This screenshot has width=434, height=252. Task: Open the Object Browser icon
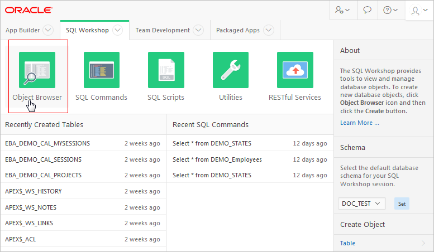coord(37,70)
